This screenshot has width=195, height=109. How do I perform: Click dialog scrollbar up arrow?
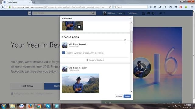point(131,23)
